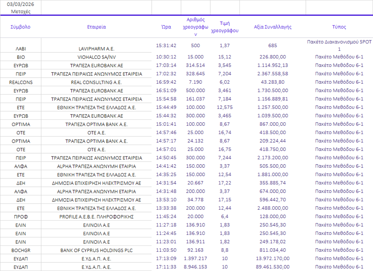Viewport: 373px width, 271px height.
Task: Select the ΒΙΟ symbol cell
Action: 21,57
